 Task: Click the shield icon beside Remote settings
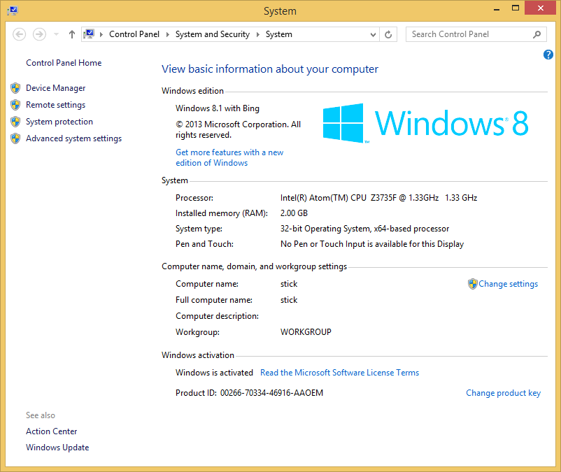(x=15, y=105)
